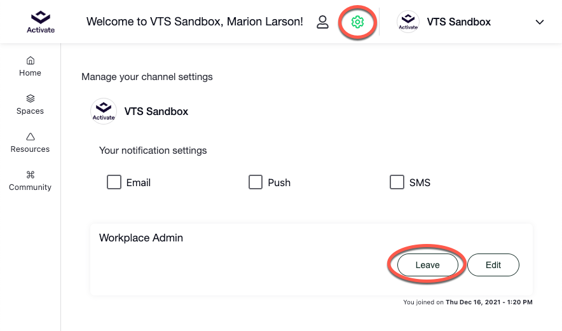Select the Home label in navigation
This screenshot has width=562, height=331.
[x=30, y=72]
